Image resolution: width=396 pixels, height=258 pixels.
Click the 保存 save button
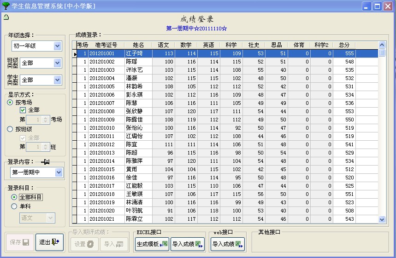[20, 242]
